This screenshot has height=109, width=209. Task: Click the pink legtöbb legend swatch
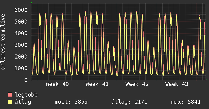[10, 95]
